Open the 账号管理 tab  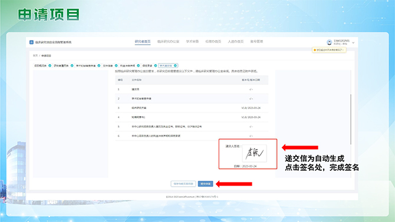(x=256, y=42)
